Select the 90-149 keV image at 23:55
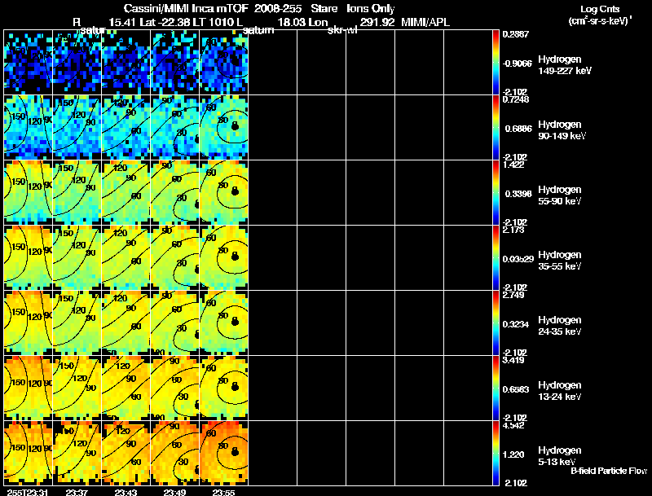The width and height of the screenshot is (652, 496). pos(223,128)
